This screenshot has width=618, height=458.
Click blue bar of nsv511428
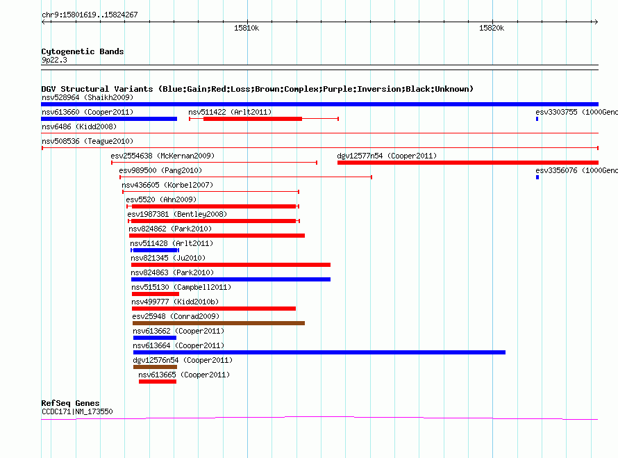(156, 250)
